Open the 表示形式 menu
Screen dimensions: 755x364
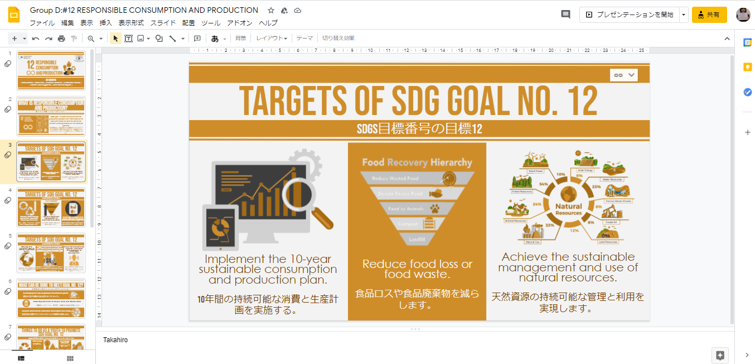pos(131,23)
